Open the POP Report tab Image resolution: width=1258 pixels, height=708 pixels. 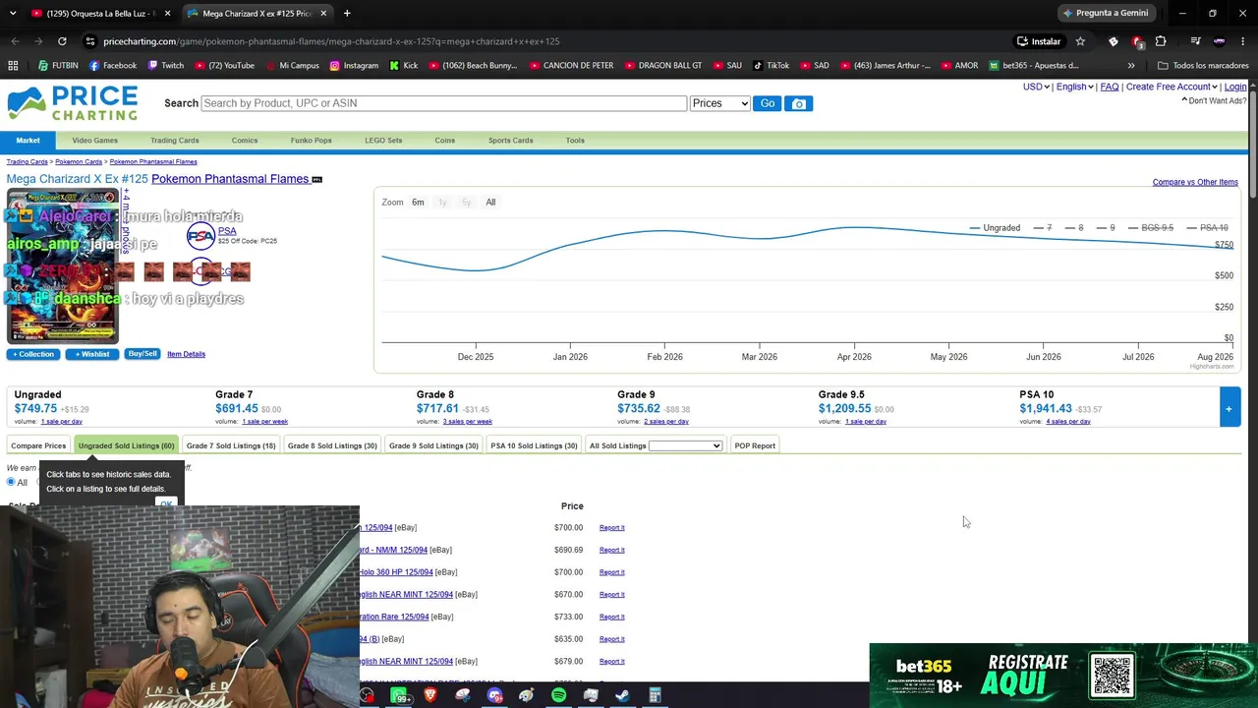click(755, 445)
